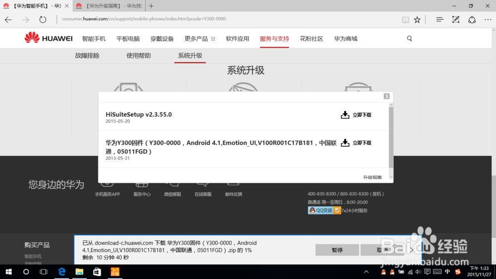Download HiSuiteSetup v2.3.55.0 via 立即下载

356,115
